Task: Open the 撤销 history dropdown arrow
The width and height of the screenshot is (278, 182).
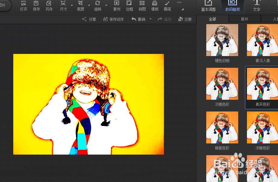Action: pos(150,19)
